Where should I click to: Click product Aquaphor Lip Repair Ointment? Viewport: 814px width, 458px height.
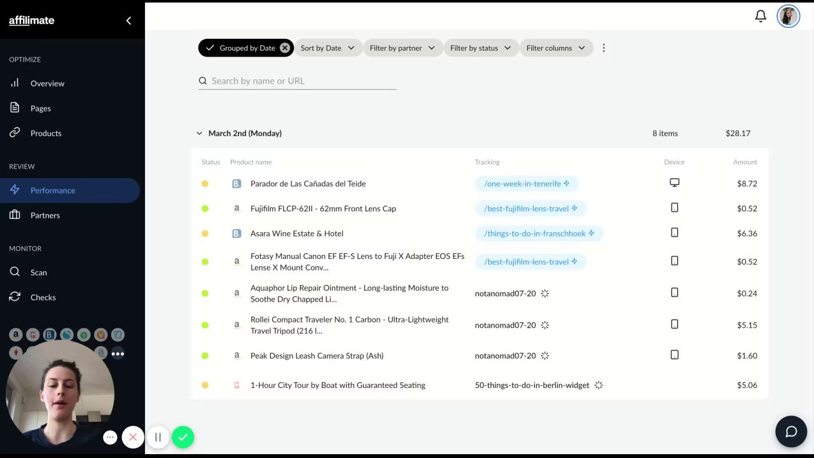coord(350,293)
